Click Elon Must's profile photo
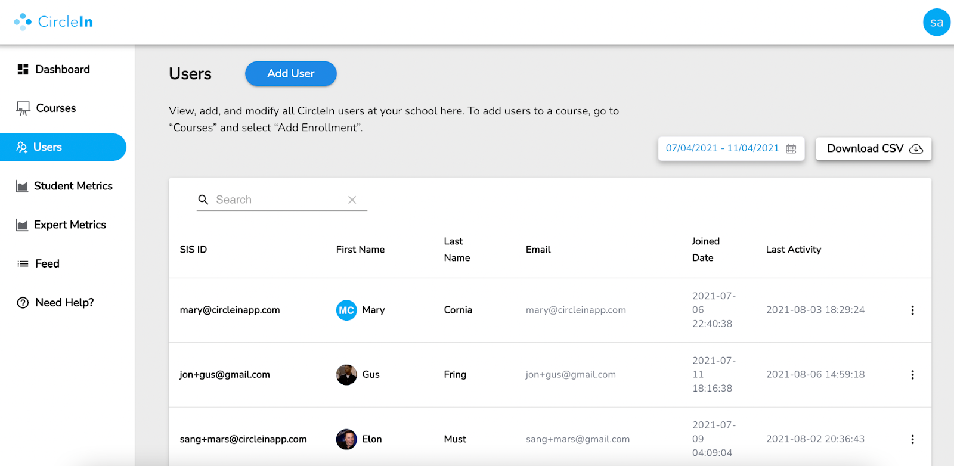The image size is (954, 466). (346, 439)
